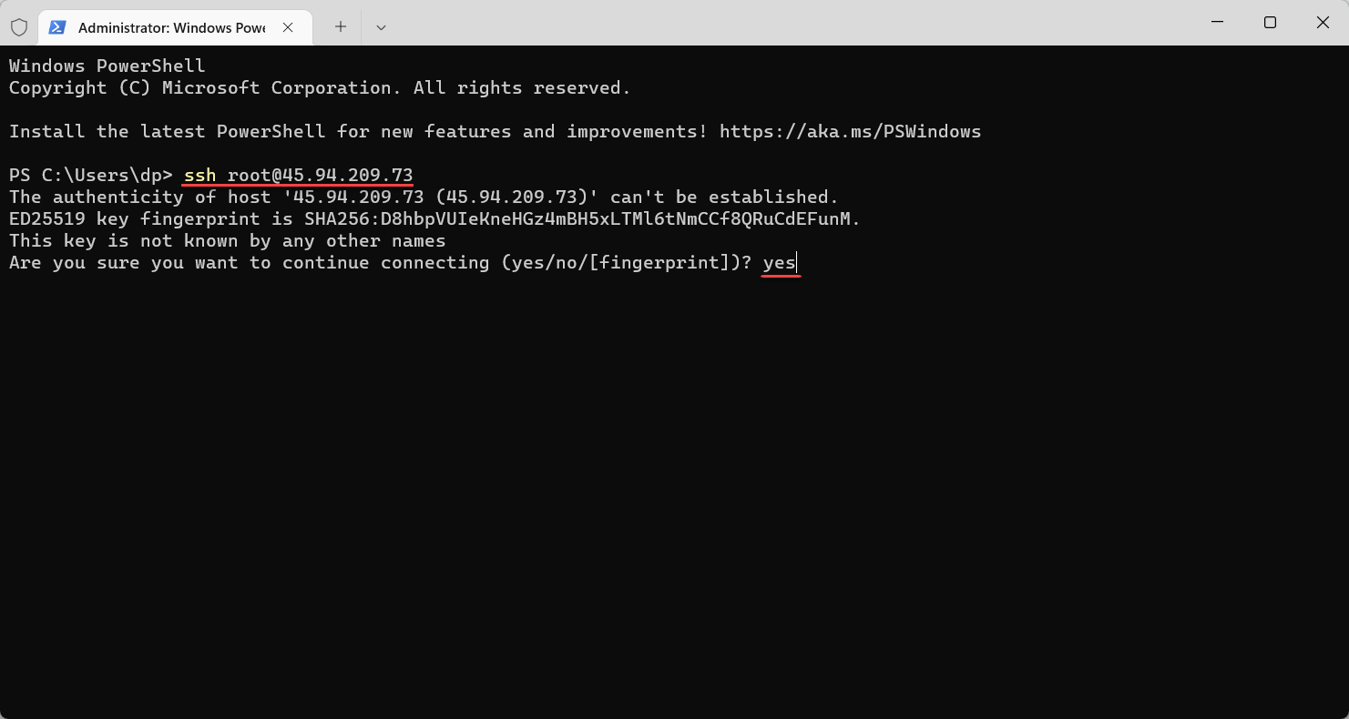Click the administrator shield icon
This screenshot has height=719, width=1349.
18,27
